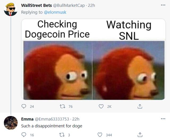Open the @BullMarketCap handle
The height and width of the screenshot is (139, 170).
coord(69,5)
